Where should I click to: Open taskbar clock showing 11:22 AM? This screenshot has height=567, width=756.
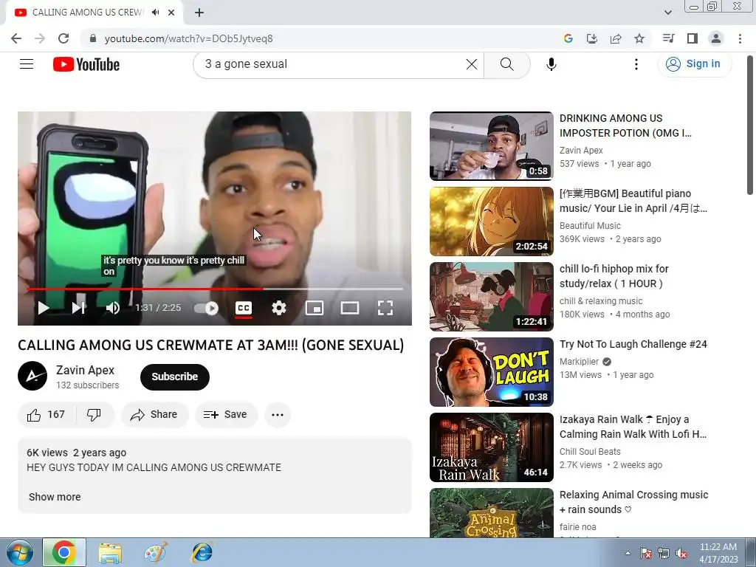718,553
